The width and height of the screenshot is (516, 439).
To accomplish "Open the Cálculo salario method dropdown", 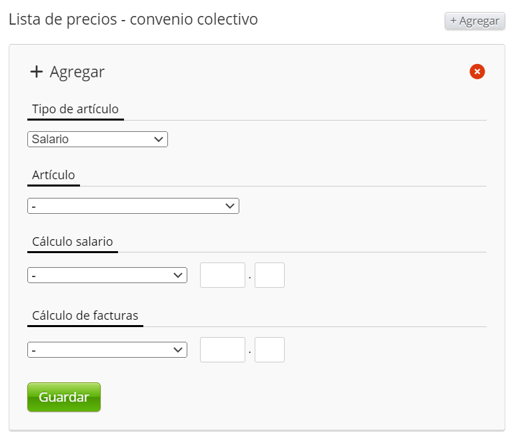I will 107,275.
